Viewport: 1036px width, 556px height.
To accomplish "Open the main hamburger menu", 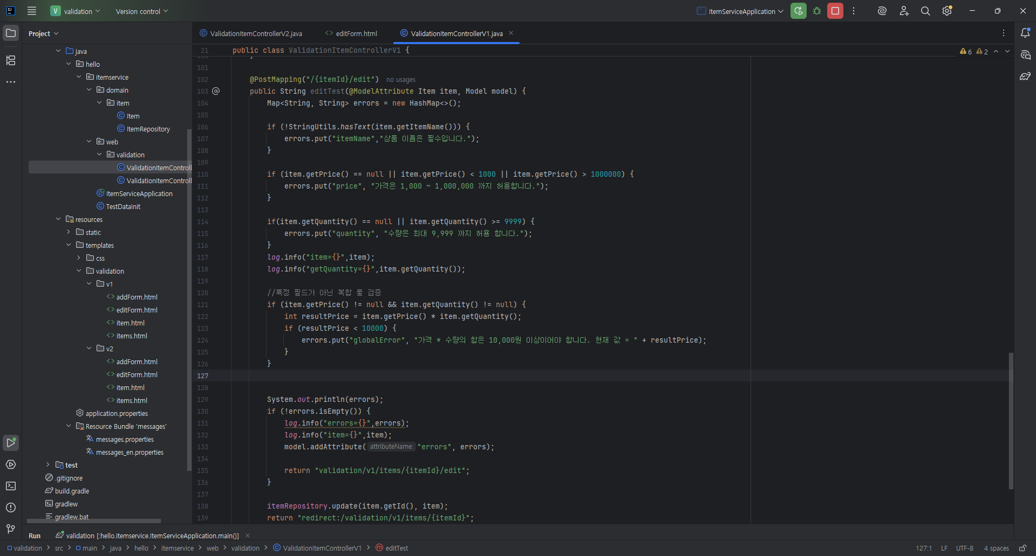I will click(x=32, y=11).
